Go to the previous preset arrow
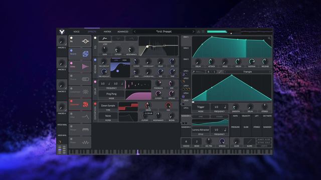 [134, 31]
